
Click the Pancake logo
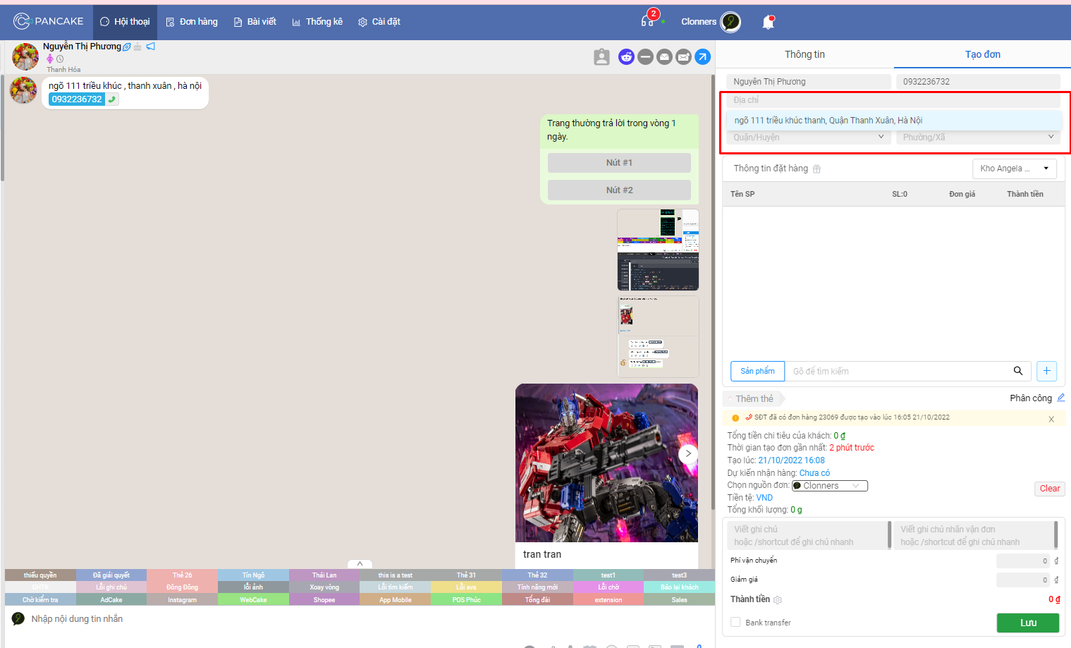point(48,21)
